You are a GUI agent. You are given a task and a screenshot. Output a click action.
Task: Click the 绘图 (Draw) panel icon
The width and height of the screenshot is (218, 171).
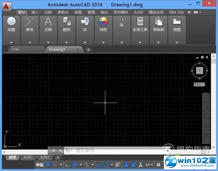(x=11, y=22)
